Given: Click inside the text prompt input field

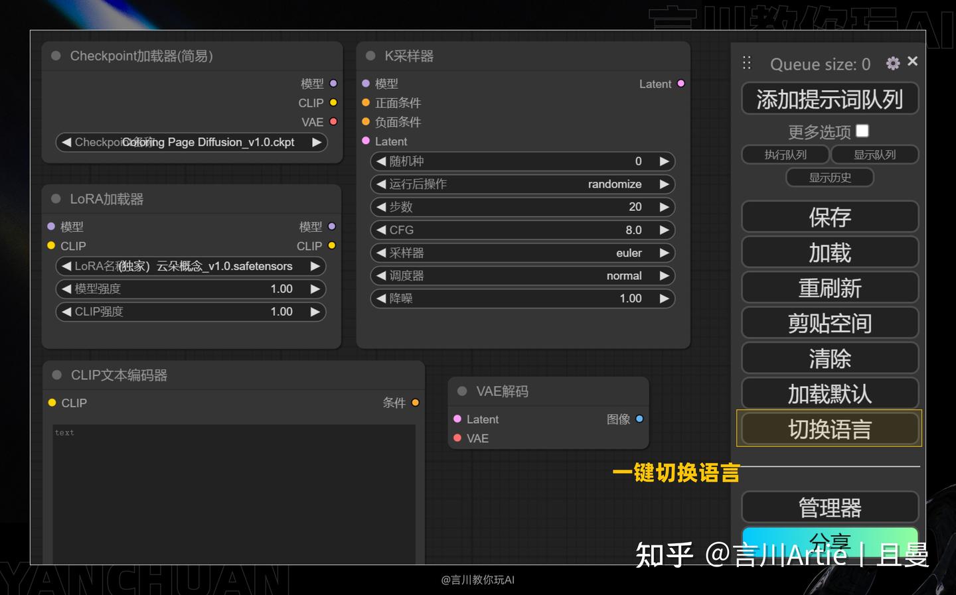Looking at the screenshot, I should click(x=232, y=491).
